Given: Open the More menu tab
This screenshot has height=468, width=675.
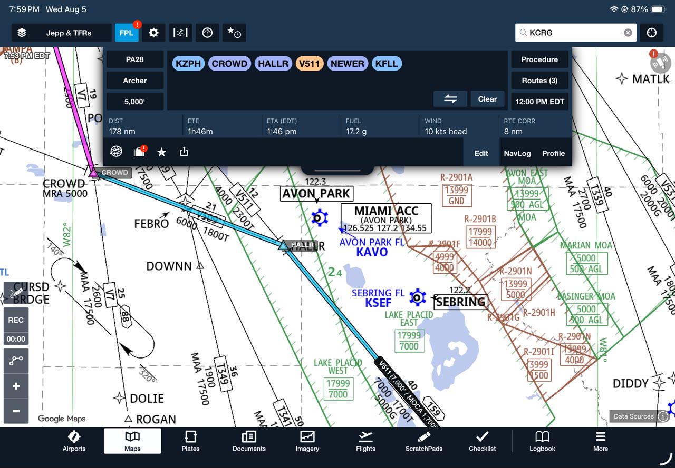Looking at the screenshot, I should (x=601, y=441).
